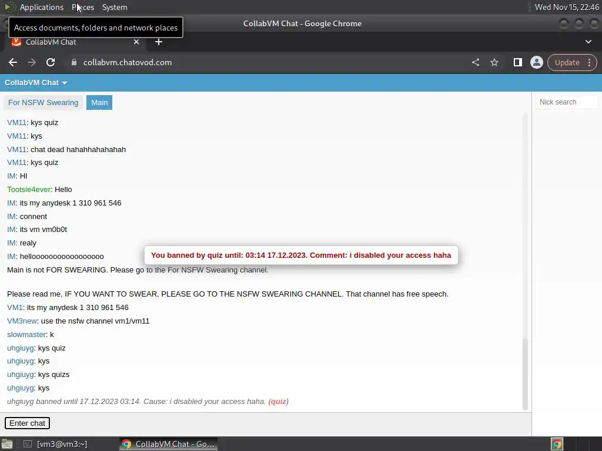Viewport: 602px width, 451px height.
Task: Switch to the vm3@vm3 terminal taskbar item
Action: pos(56,444)
